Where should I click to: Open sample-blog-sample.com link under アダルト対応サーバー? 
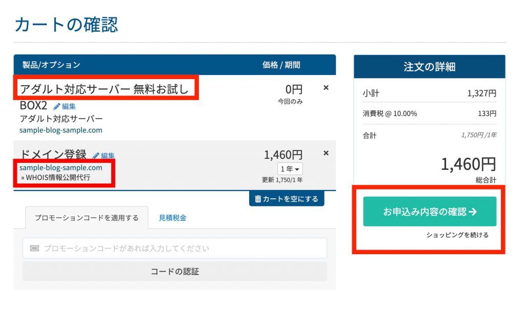(x=60, y=130)
